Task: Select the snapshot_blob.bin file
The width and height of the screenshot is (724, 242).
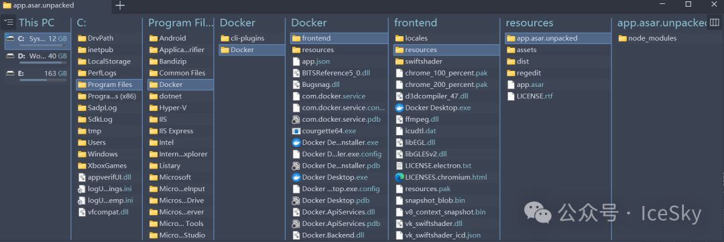Action: click(446, 201)
